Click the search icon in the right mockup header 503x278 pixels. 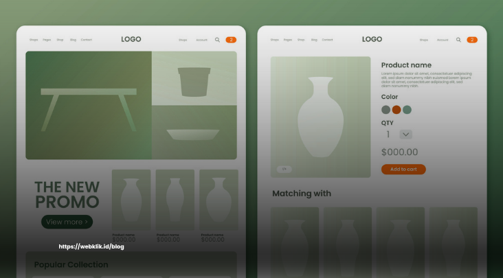pos(458,40)
